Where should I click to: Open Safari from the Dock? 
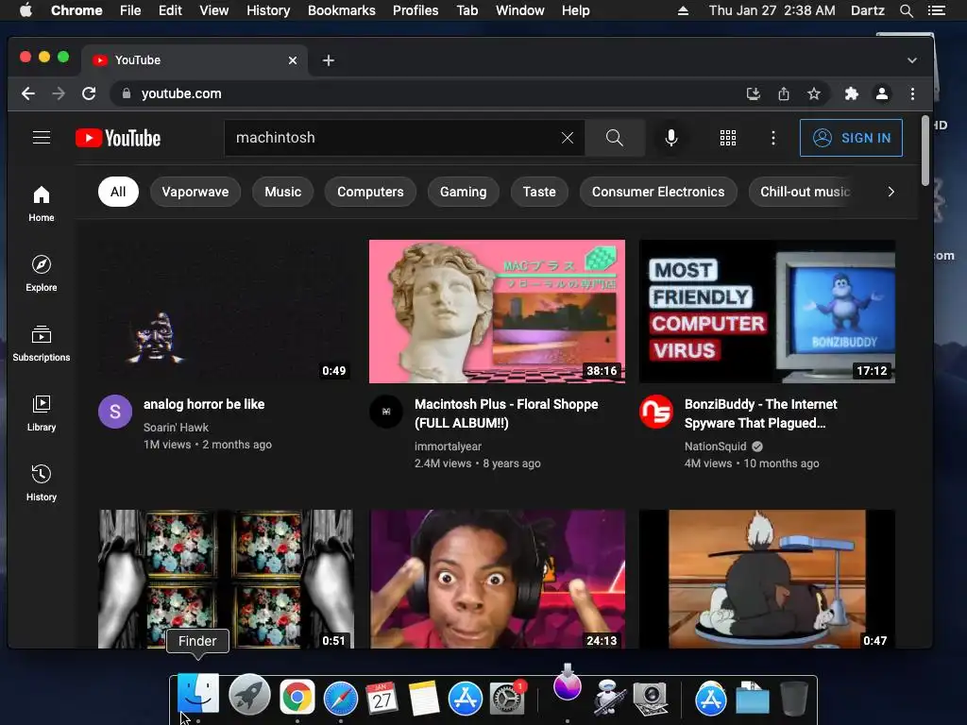(340, 699)
